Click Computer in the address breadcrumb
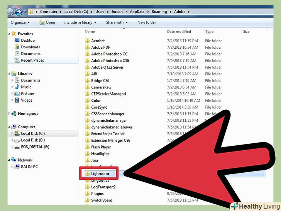Viewport: 281px width, 211px height. pos(49,12)
